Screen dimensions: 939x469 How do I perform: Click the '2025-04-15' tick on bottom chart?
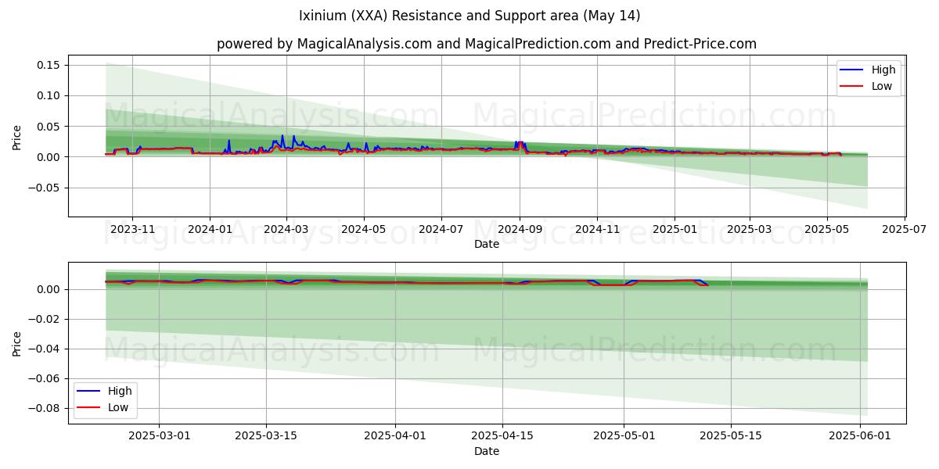pyautogui.click(x=502, y=436)
